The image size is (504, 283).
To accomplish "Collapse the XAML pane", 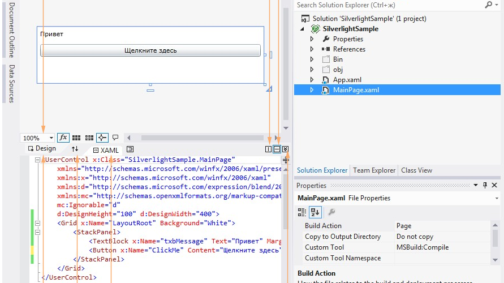I will (x=286, y=149).
